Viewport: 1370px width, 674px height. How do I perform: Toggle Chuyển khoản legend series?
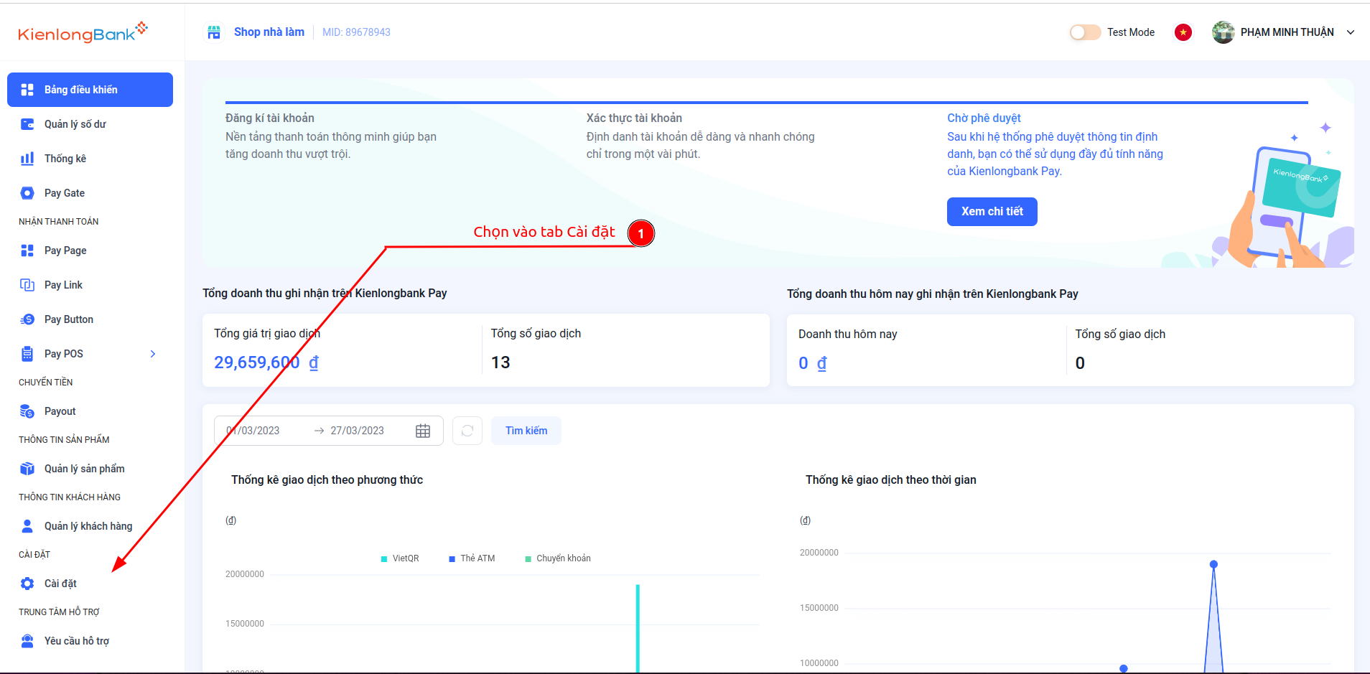(x=558, y=558)
